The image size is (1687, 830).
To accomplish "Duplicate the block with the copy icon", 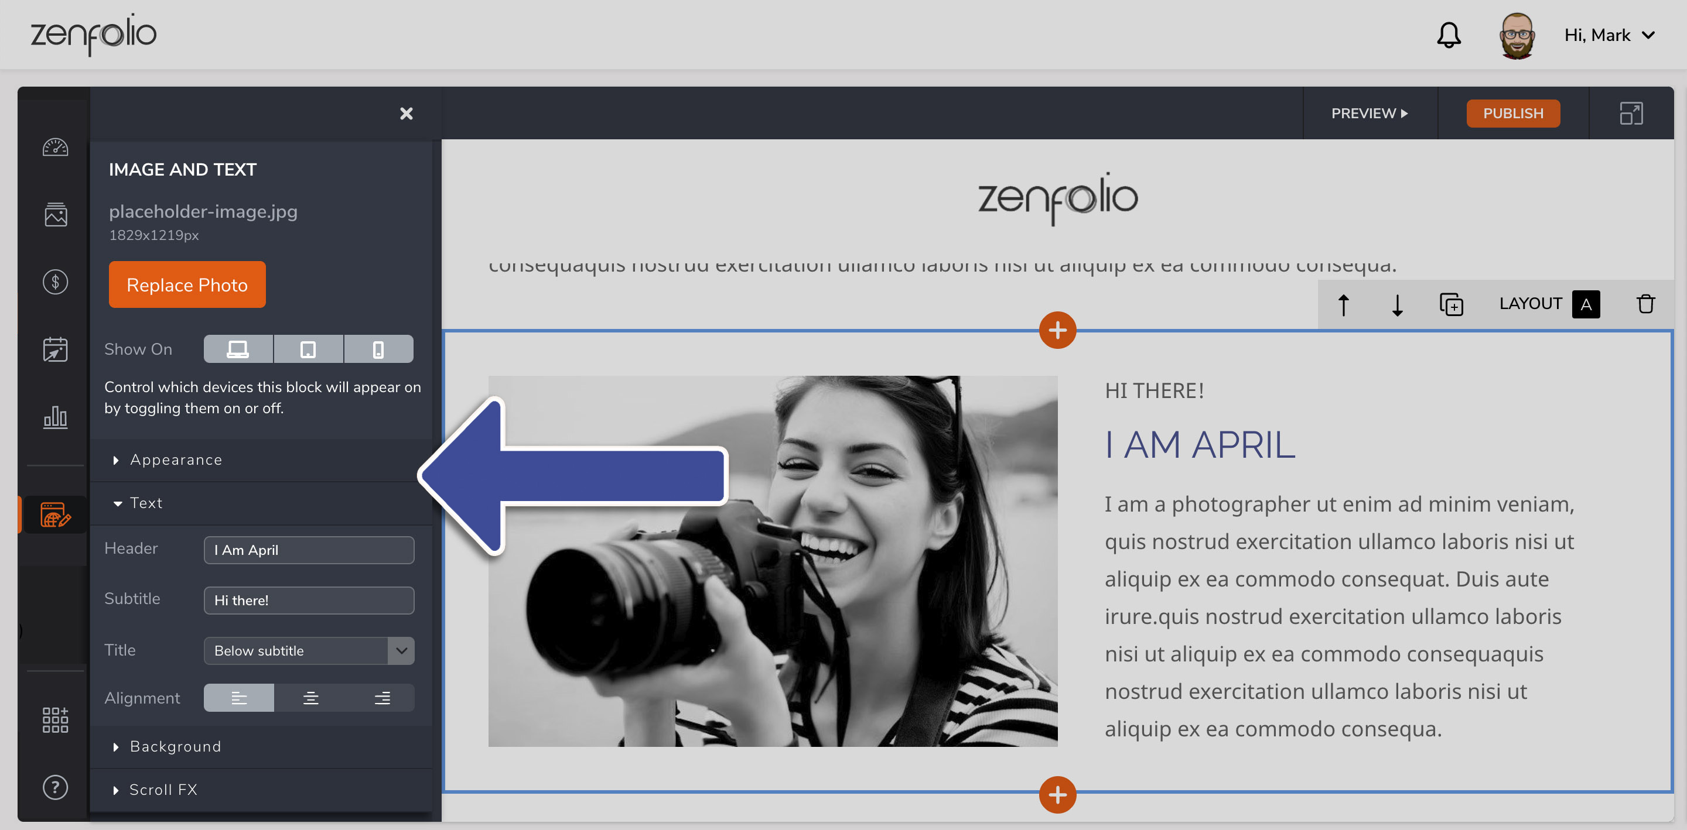I will point(1452,304).
